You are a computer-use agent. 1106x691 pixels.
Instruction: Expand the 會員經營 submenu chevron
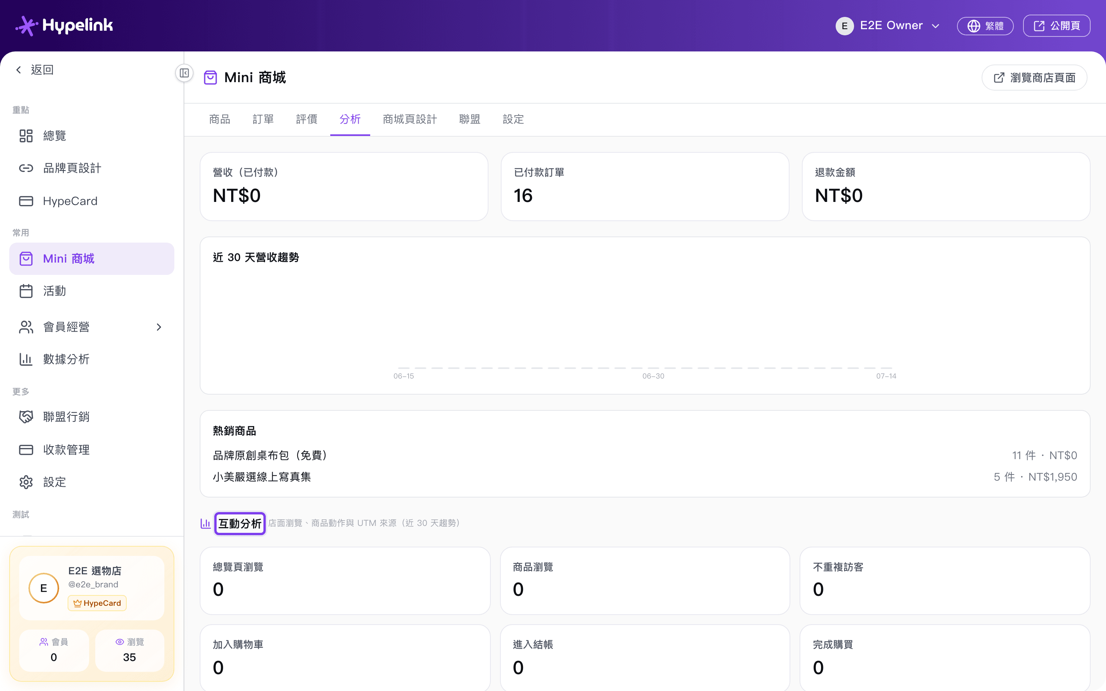[159, 327]
